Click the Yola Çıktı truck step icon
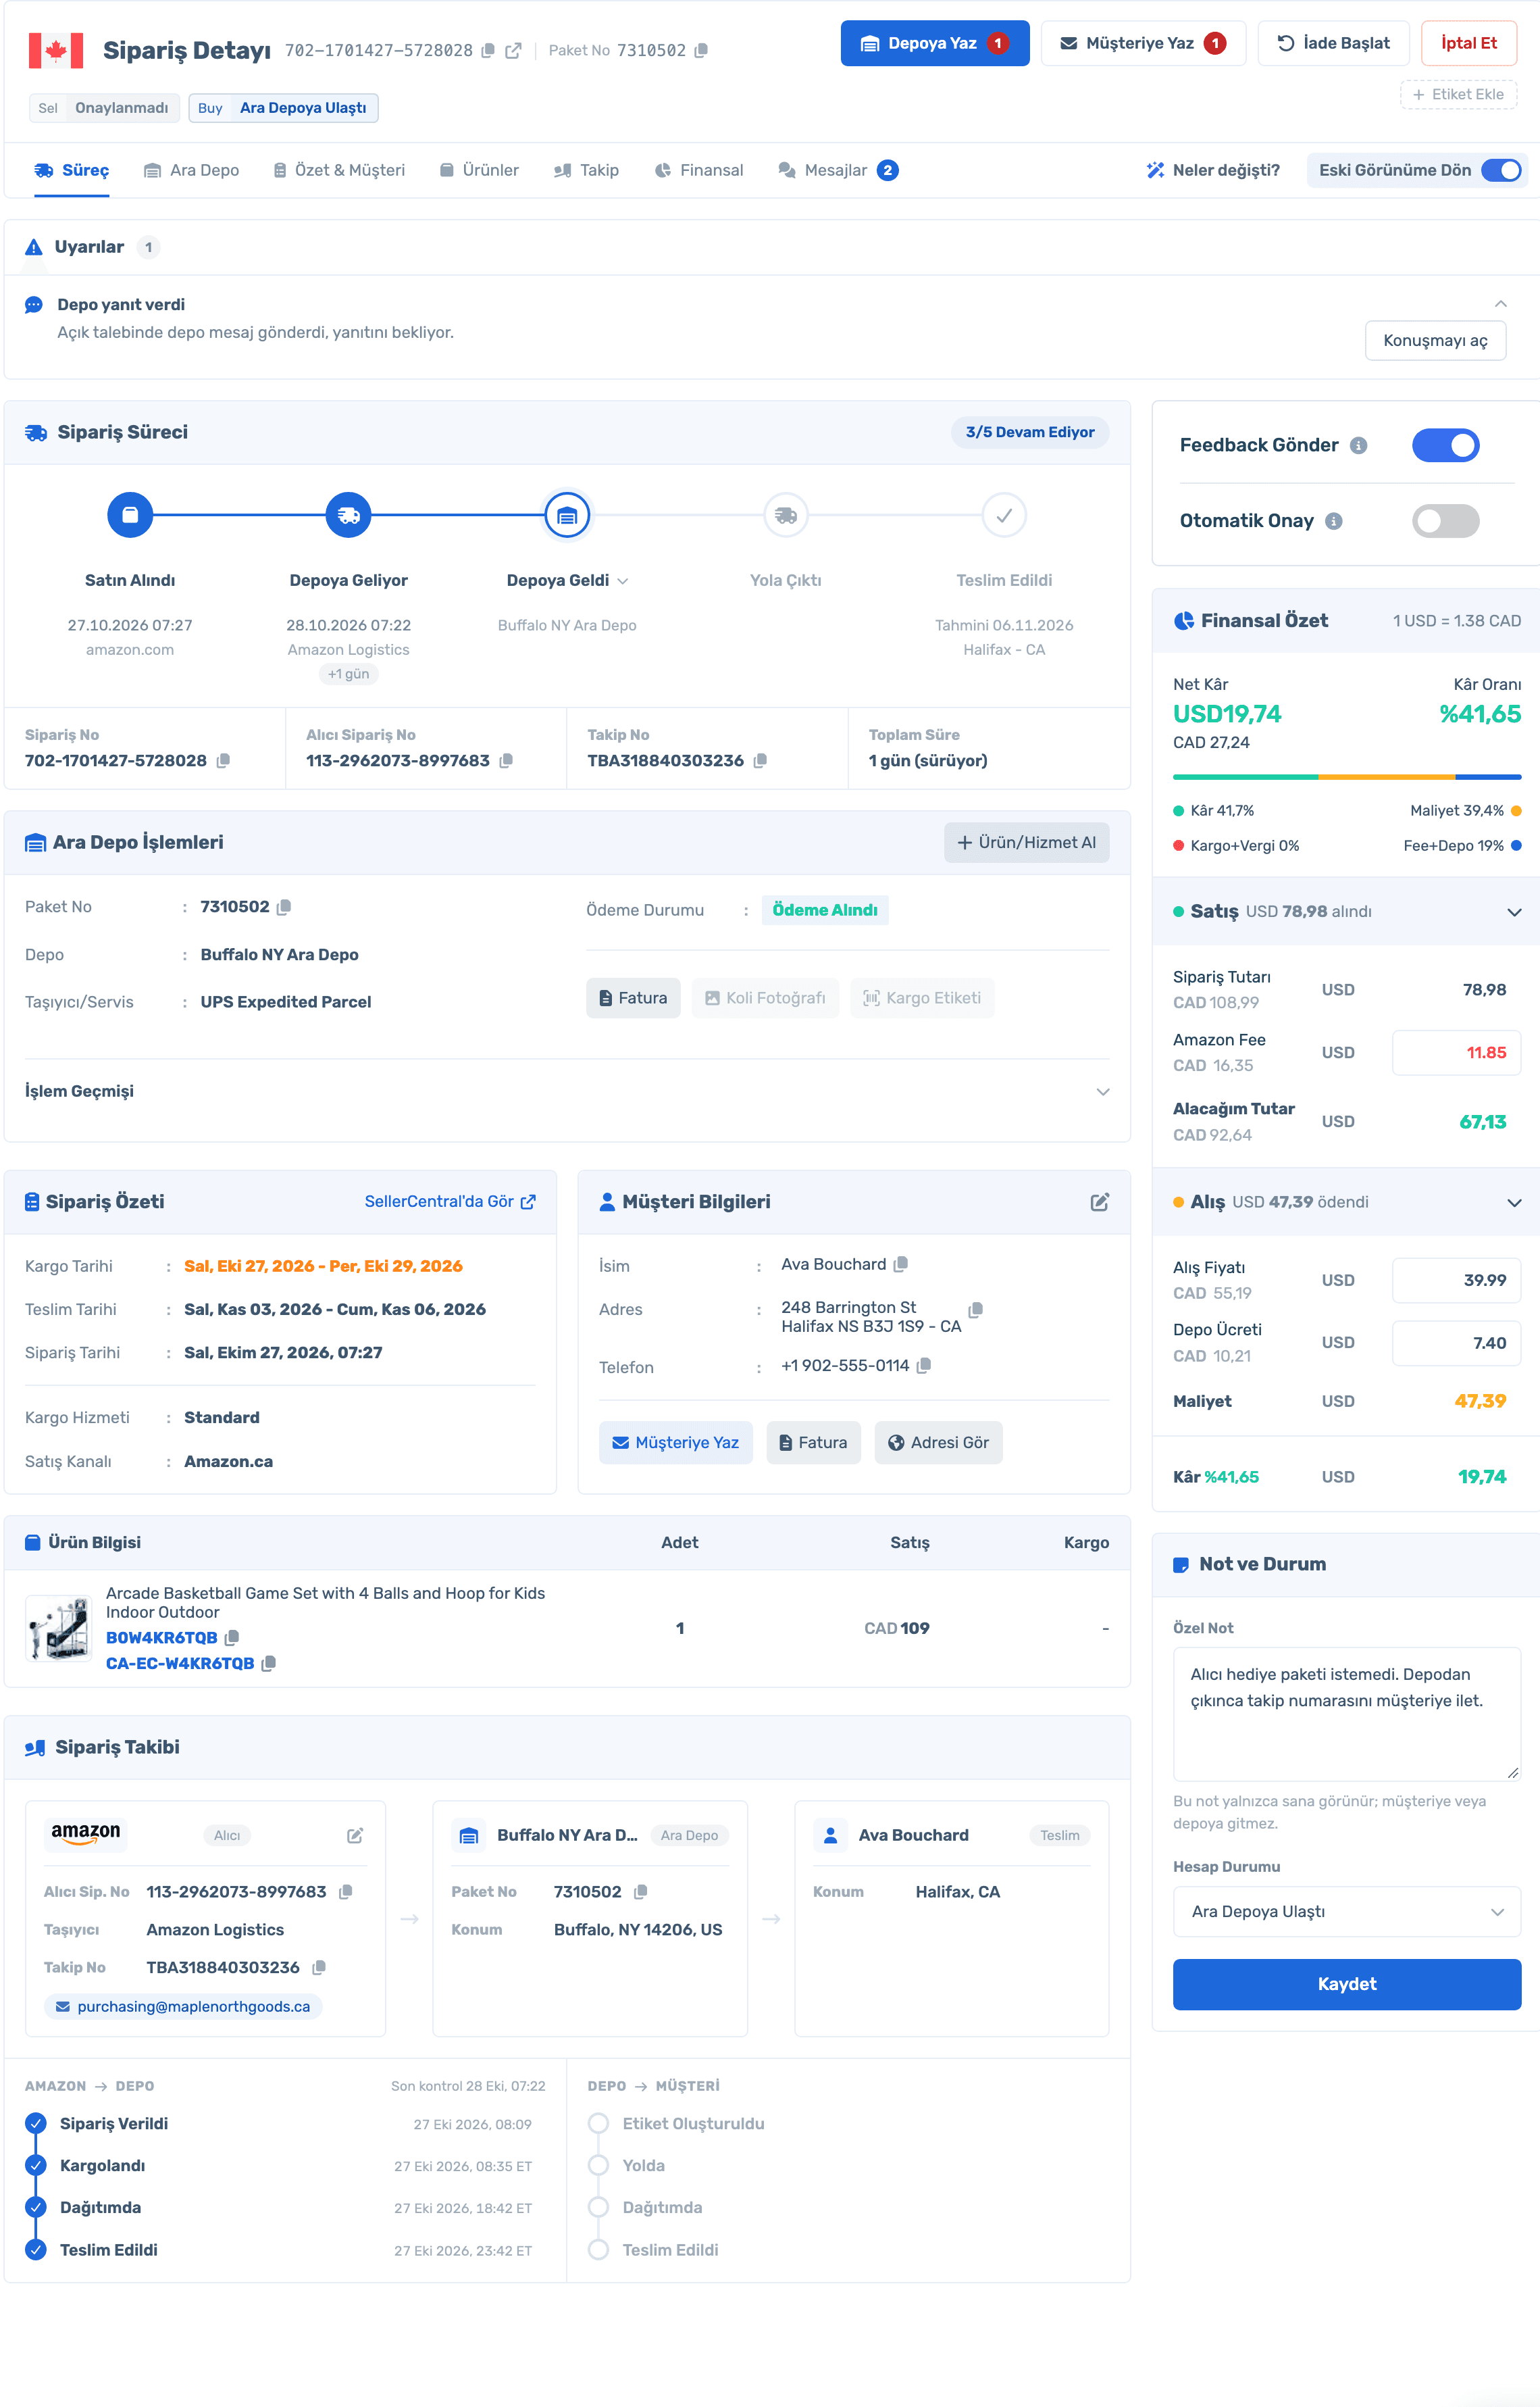This screenshot has width=1540, height=2407. (786, 515)
